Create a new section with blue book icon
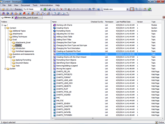165x124 pixels. click(7, 13)
